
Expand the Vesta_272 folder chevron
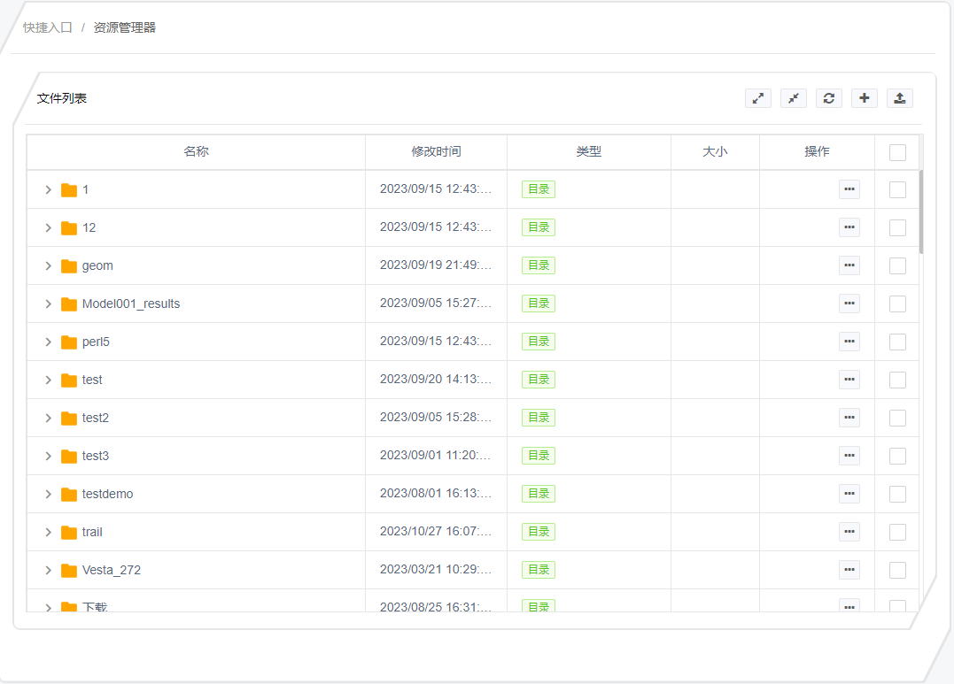(48, 571)
